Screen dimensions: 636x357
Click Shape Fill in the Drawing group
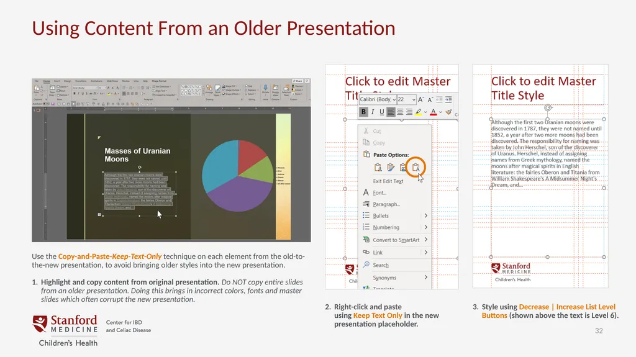click(x=230, y=86)
